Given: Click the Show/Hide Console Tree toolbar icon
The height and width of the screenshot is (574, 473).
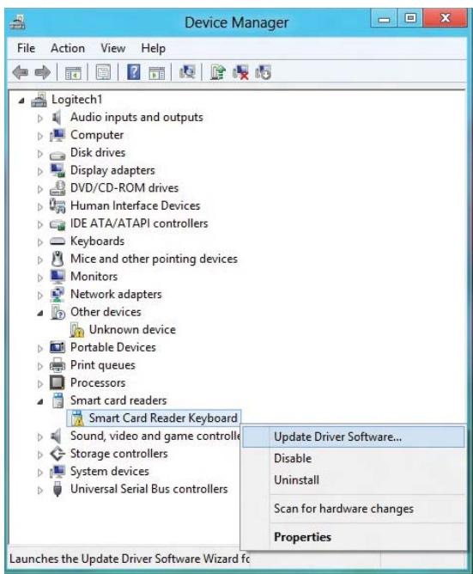Looking at the screenshot, I should tap(73, 72).
